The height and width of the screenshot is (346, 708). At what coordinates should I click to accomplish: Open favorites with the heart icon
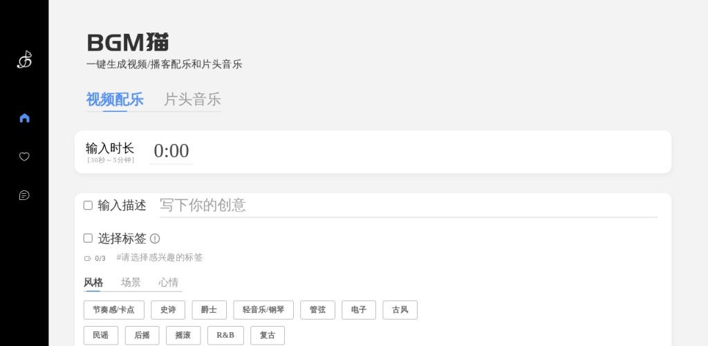(x=24, y=156)
